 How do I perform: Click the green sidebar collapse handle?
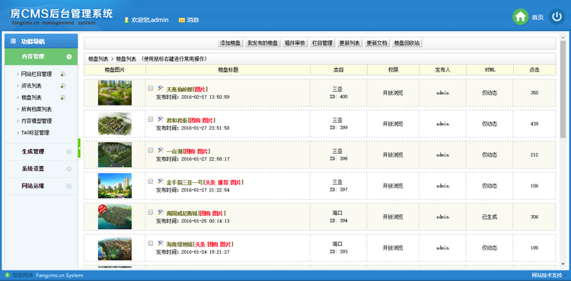tap(79, 148)
